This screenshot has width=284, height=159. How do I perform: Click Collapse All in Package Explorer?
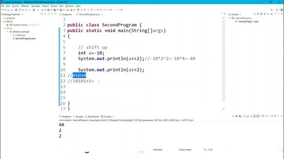pyautogui.click(x=42, y=14)
